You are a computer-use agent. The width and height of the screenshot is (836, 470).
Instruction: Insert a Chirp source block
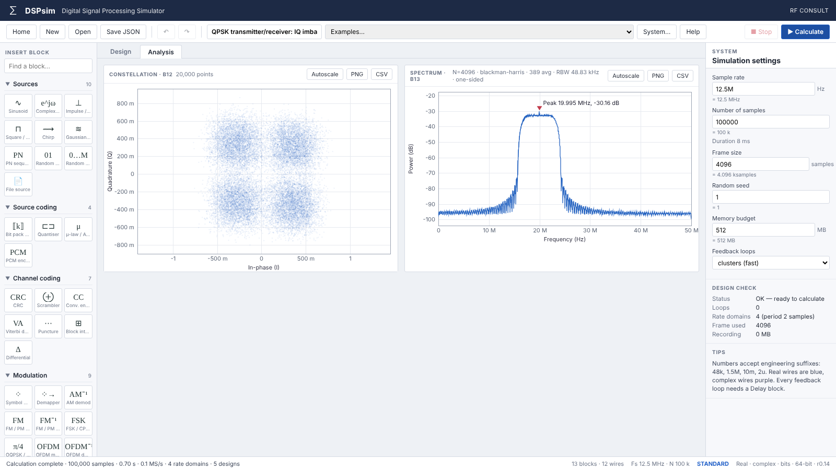click(48, 132)
